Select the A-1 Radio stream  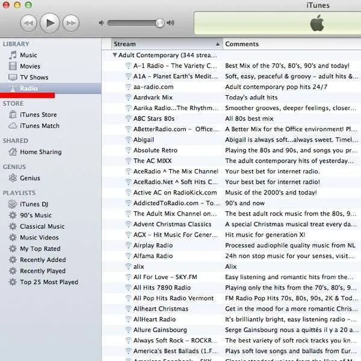(x=175, y=66)
